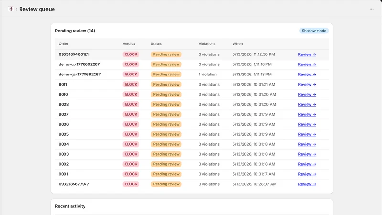382x215 pixels.
Task: Select order number 9003
Action: pos(64,154)
